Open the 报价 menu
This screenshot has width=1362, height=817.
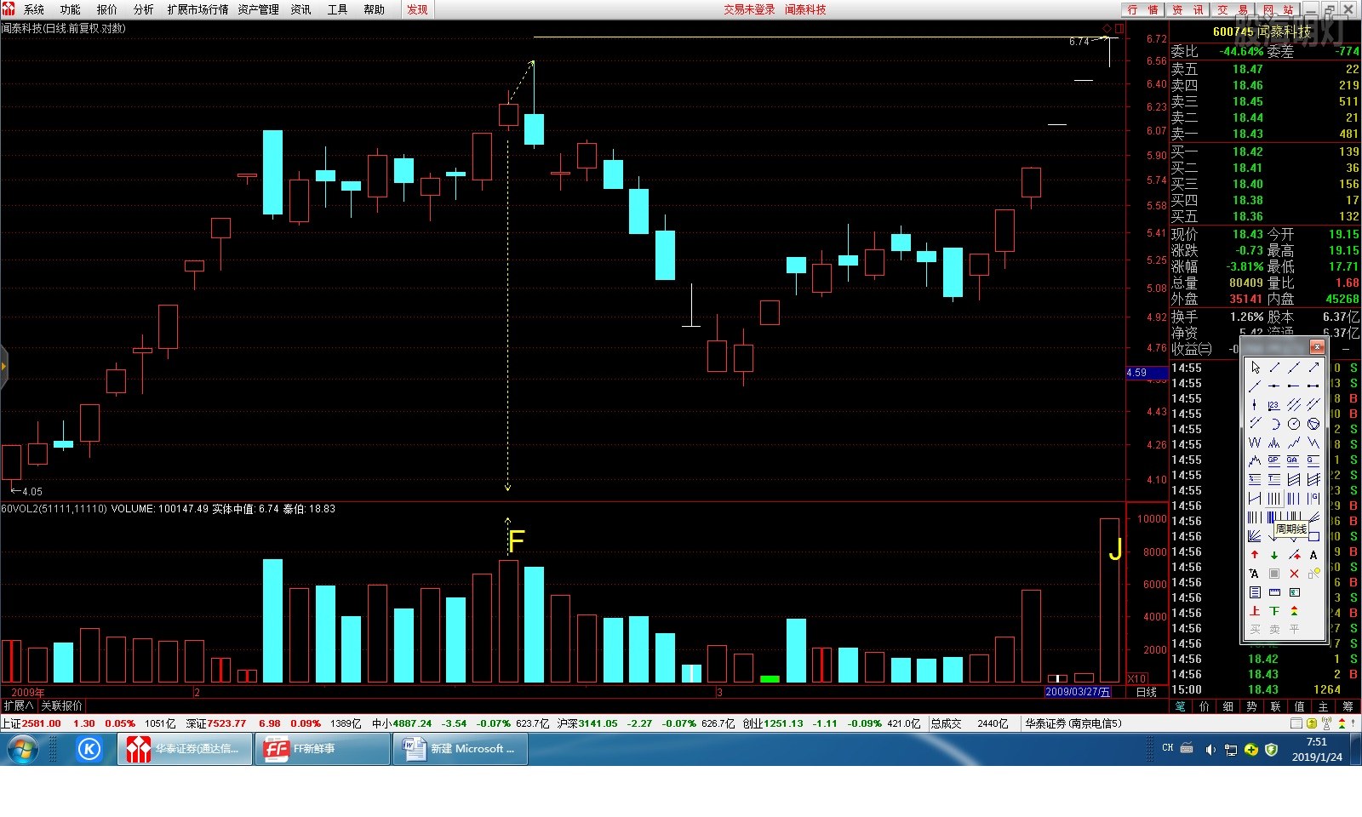pos(107,9)
